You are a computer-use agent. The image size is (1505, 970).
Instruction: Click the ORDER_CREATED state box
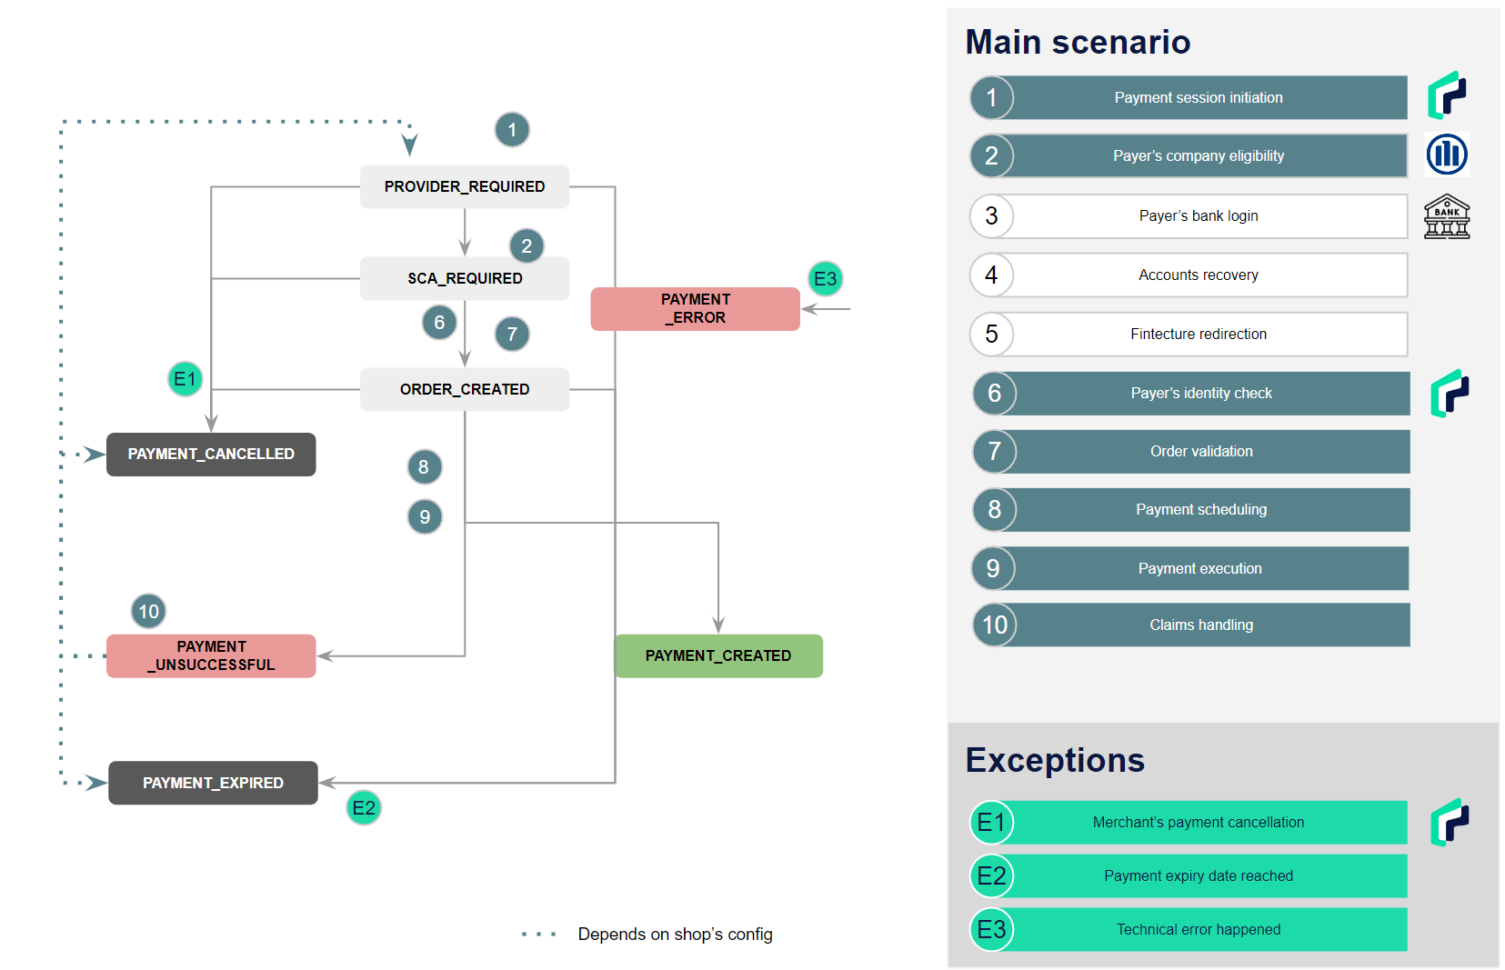pyautogui.click(x=465, y=389)
